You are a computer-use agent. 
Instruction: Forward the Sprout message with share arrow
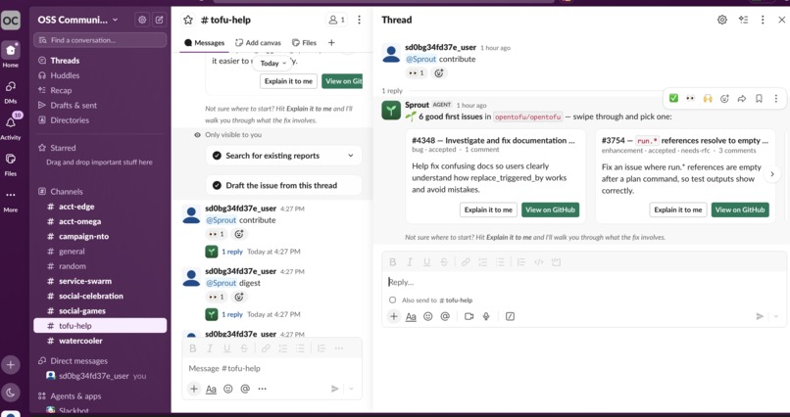742,99
